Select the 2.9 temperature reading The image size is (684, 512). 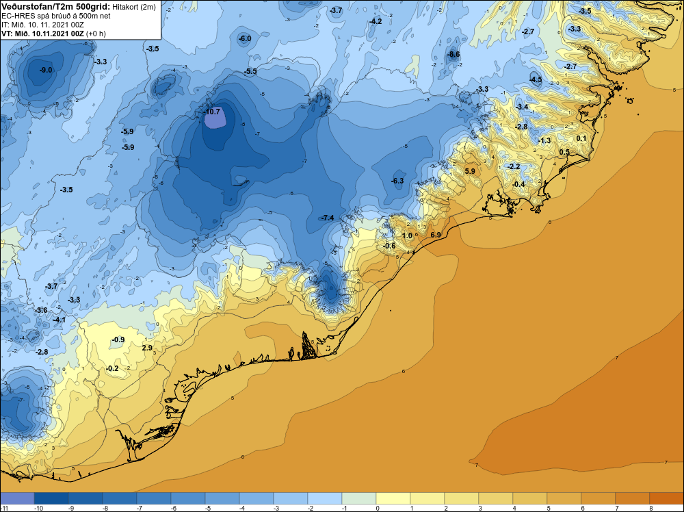coord(147,348)
